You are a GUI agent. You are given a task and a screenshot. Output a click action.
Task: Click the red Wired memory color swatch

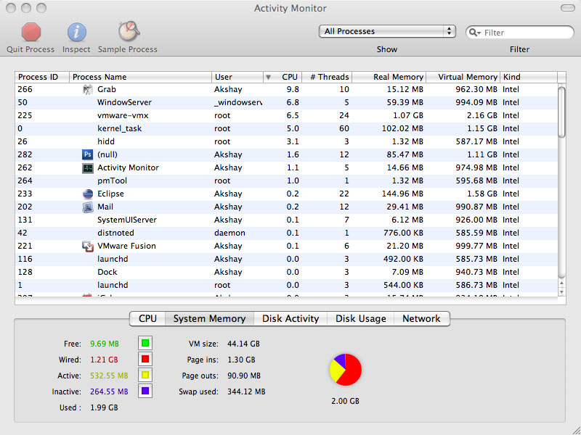click(x=145, y=359)
